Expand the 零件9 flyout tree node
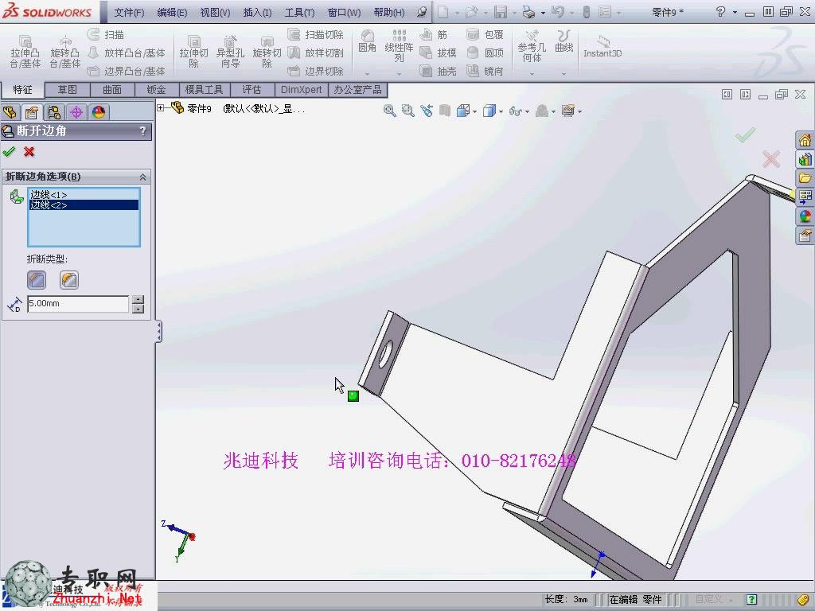Viewport: 815px width, 611px height. [161, 108]
